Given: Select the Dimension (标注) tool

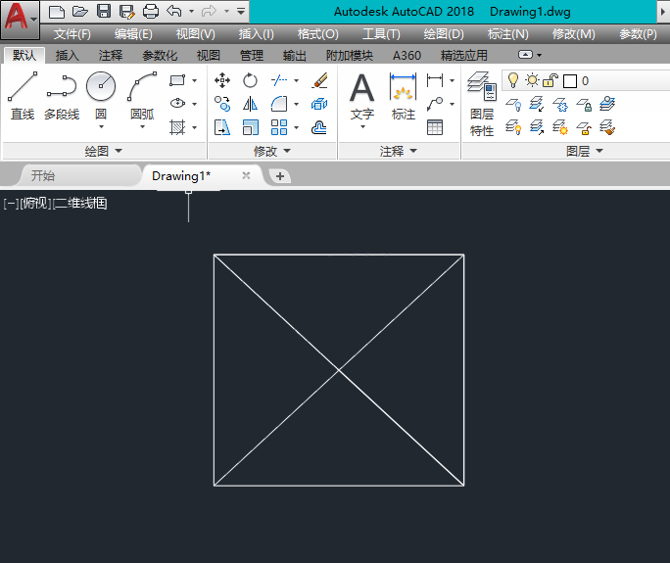Looking at the screenshot, I should [403, 97].
